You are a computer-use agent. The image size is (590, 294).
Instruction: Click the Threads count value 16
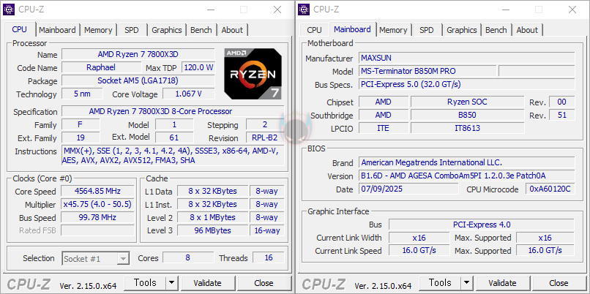(269, 257)
